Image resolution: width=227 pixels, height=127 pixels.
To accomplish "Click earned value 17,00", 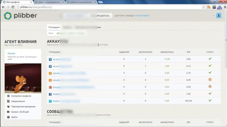I will (167, 59).
